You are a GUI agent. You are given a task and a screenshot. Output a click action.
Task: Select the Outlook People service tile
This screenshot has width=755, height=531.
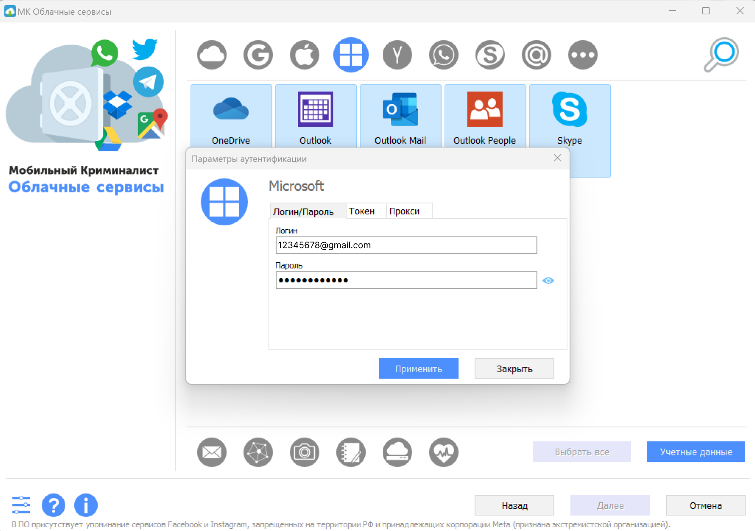click(485, 116)
